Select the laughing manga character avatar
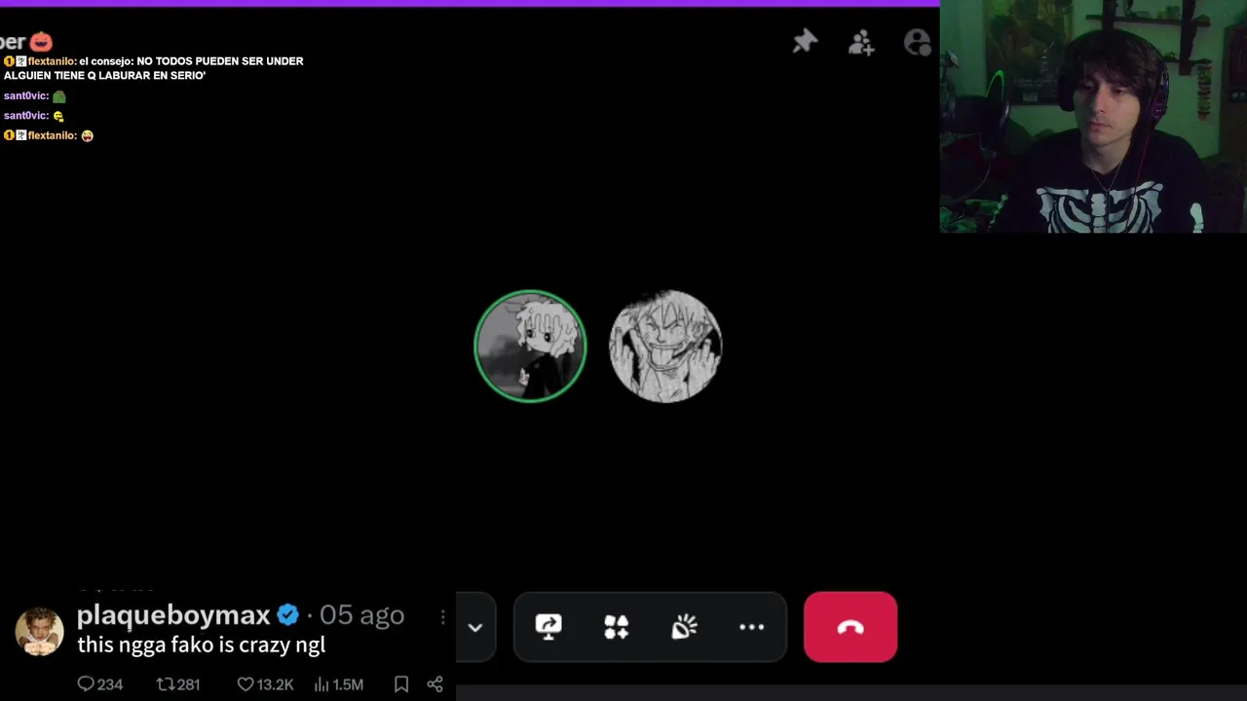Image resolution: width=1247 pixels, height=701 pixels. pyautogui.click(x=665, y=346)
